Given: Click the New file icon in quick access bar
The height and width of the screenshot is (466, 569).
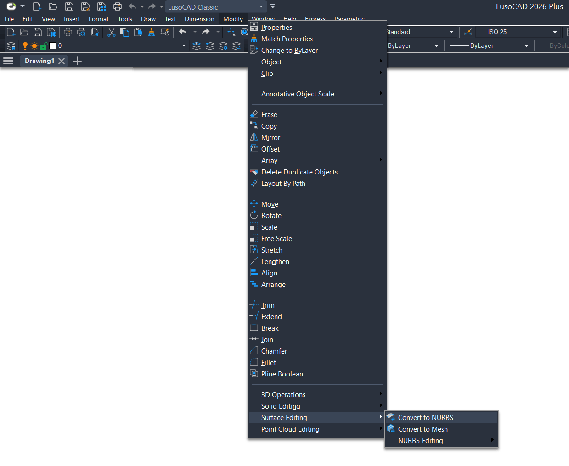Looking at the screenshot, I should [37, 6].
